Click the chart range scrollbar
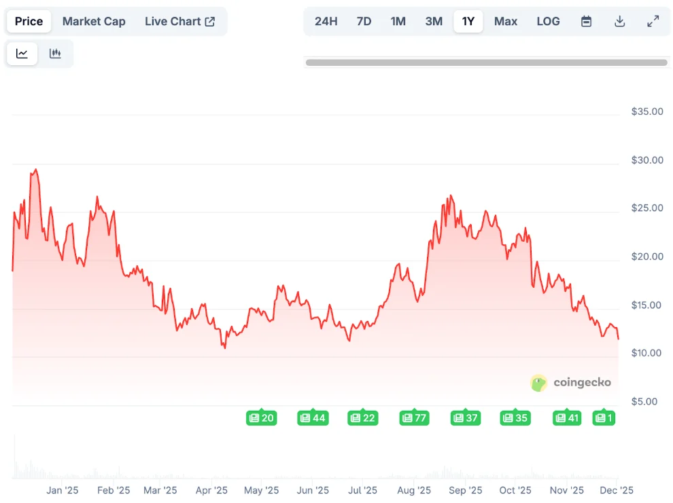The width and height of the screenshot is (673, 503). coord(487,62)
